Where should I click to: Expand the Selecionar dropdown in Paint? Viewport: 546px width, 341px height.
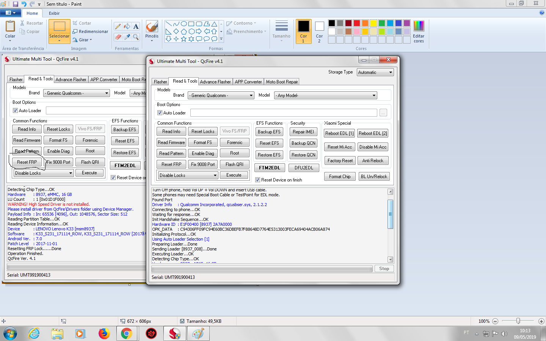[x=60, y=40]
